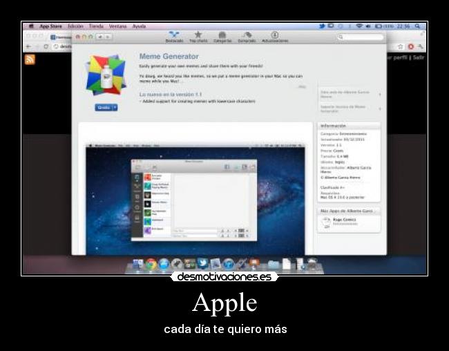Open the Ventana menu

point(117,26)
